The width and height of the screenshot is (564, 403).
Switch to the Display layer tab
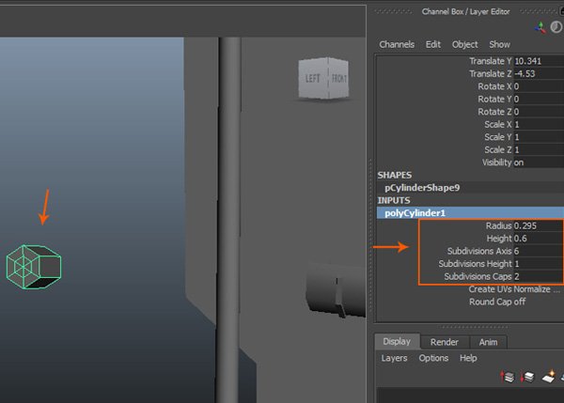(x=397, y=341)
